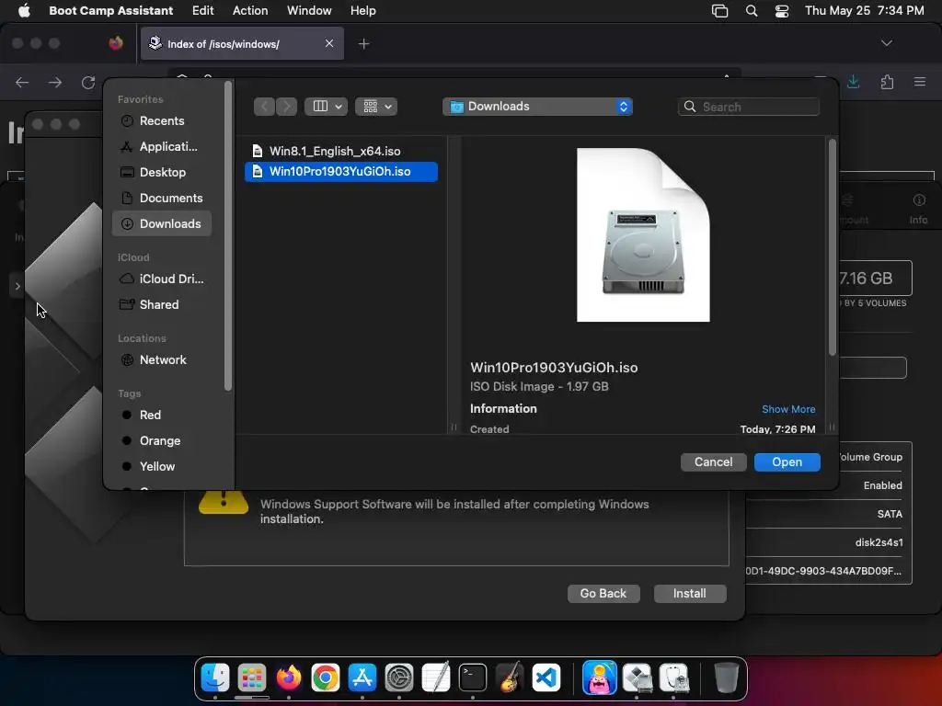Expand the collapsed sidebar chevron on left edge
This screenshot has width=942, height=706.
coord(17,287)
